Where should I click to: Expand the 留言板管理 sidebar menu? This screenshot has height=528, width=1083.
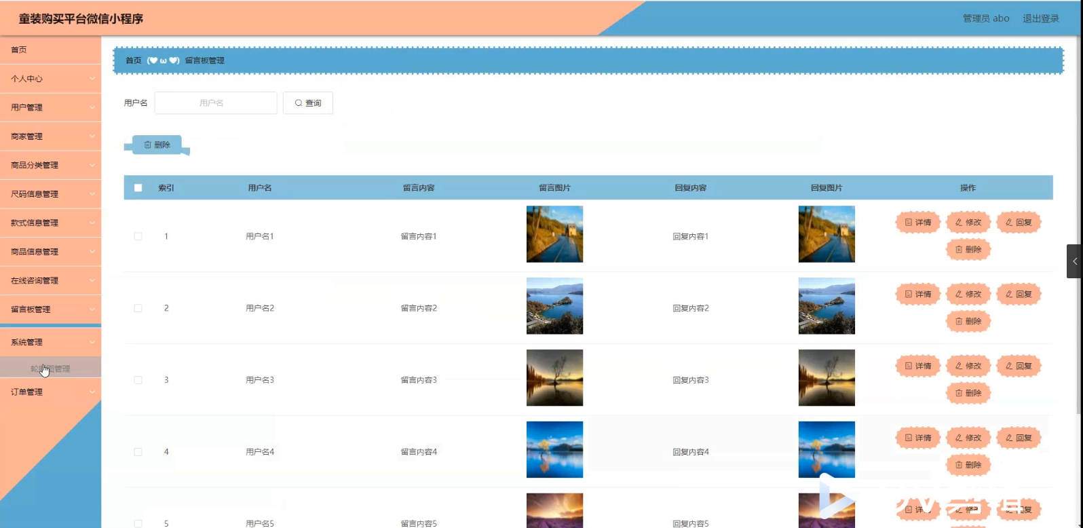click(x=50, y=309)
